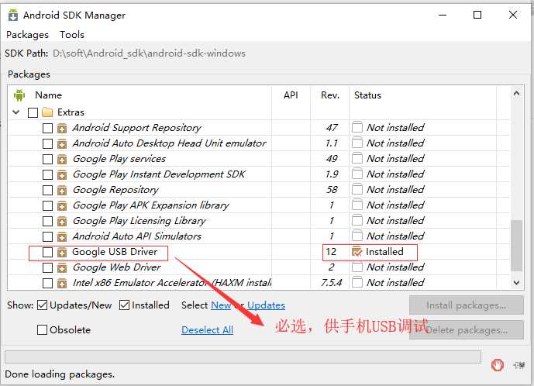Uncheck the Updates/New show filter

click(x=42, y=305)
